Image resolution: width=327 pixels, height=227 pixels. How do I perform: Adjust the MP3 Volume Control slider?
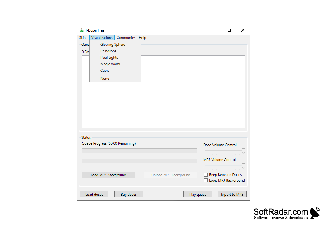pos(243,166)
